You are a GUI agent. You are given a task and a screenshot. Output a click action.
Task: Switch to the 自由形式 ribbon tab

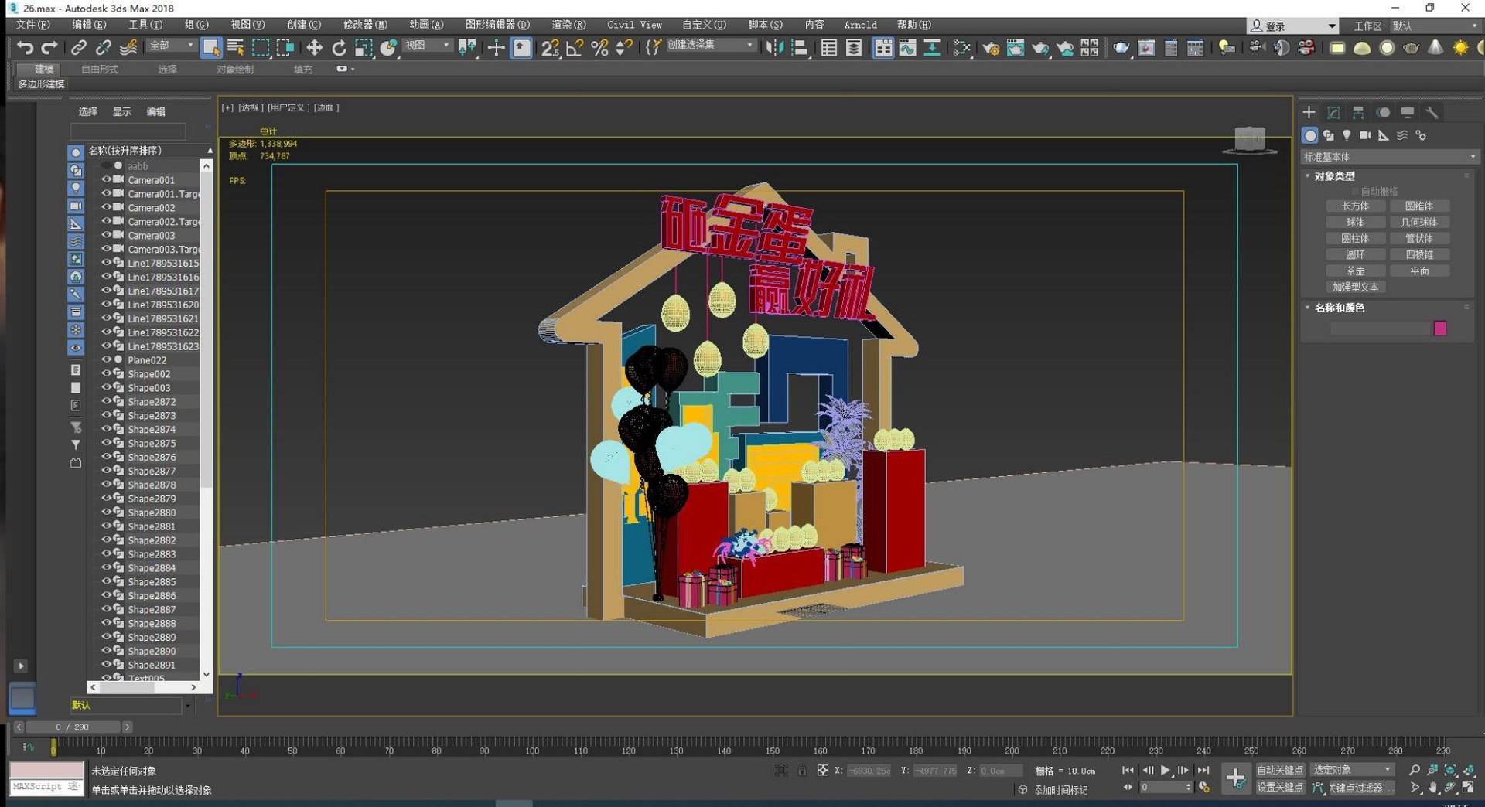[100, 70]
